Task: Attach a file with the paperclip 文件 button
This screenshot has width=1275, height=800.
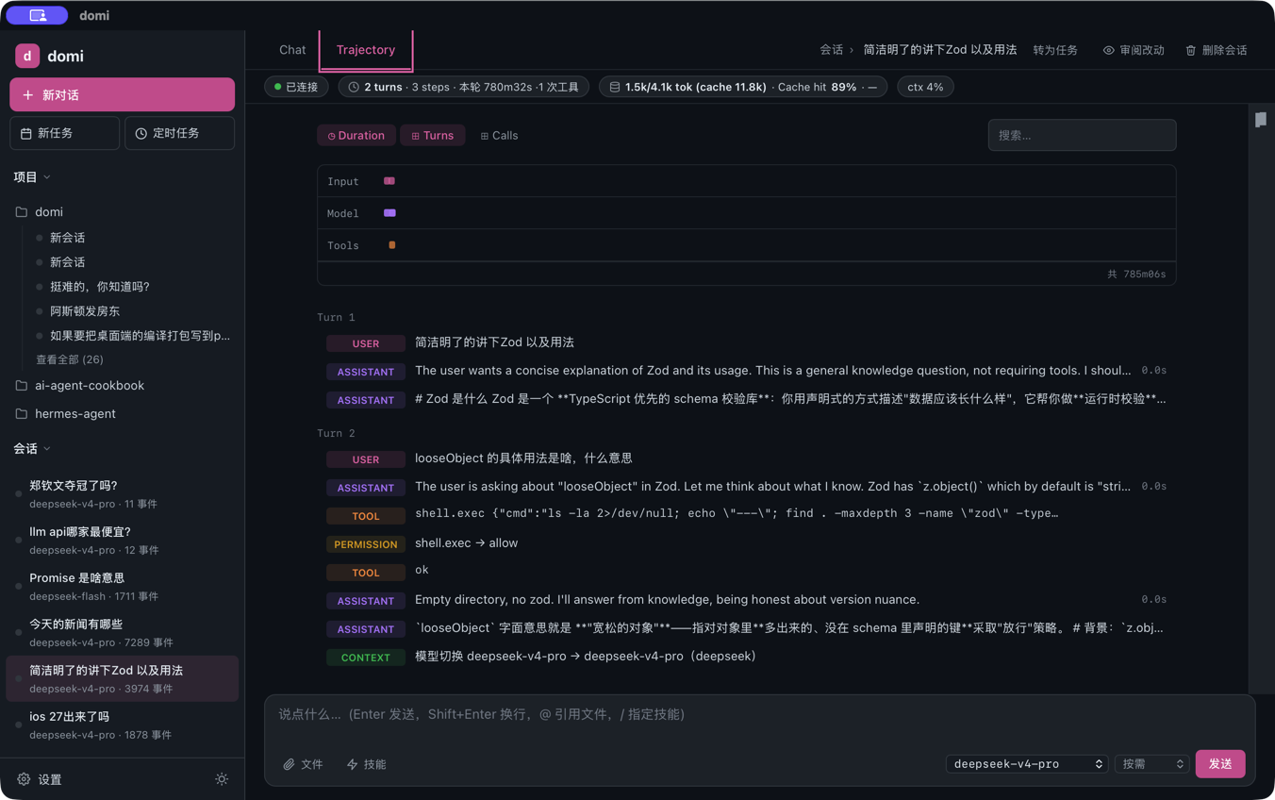Action: point(303,764)
